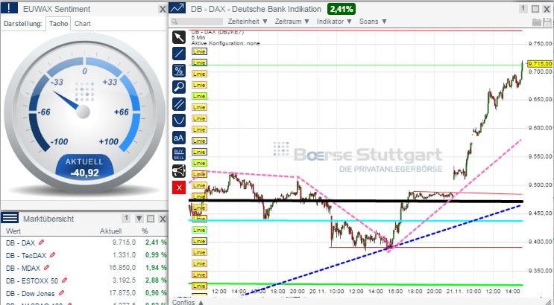Click the Aktuell column header
Viewport: 554px width, 305px height.
(x=110, y=231)
